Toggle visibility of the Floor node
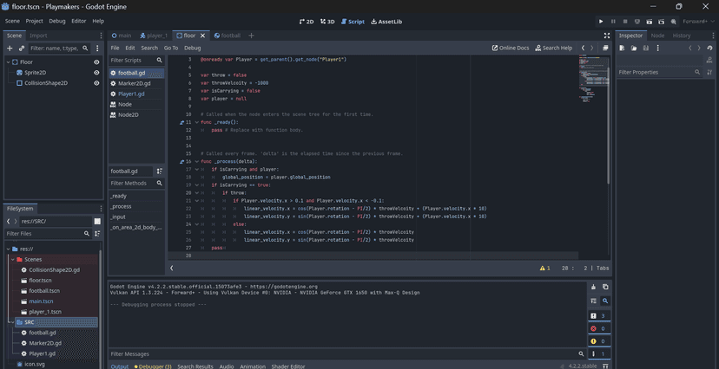This screenshot has width=719, height=369. (x=96, y=62)
